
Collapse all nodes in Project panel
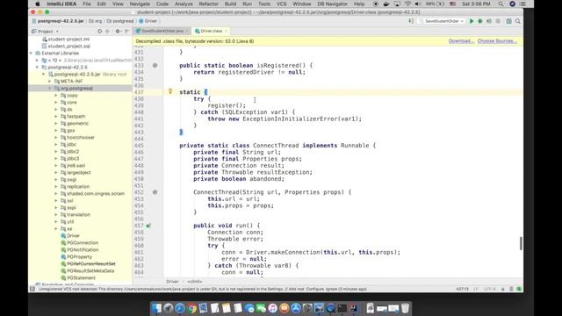point(107,32)
